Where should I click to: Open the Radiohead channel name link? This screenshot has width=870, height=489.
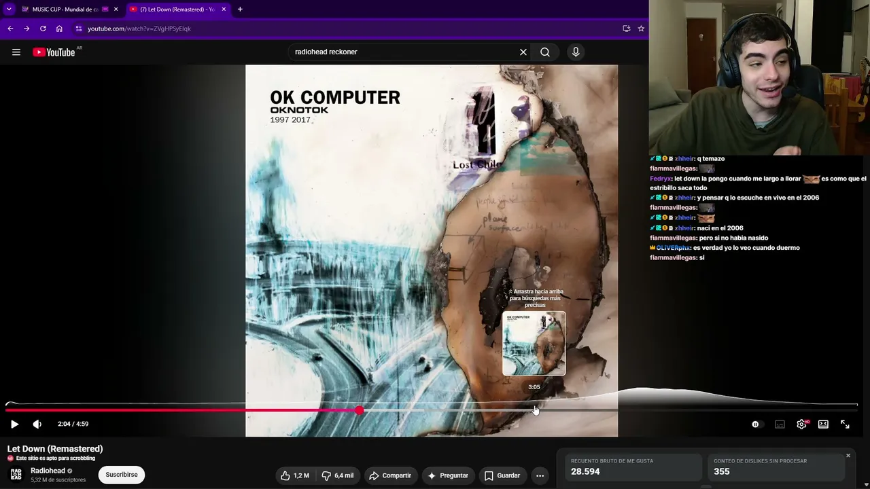pos(48,471)
